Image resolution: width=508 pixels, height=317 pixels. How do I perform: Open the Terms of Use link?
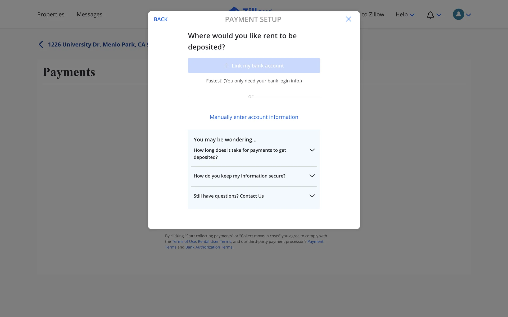click(184, 241)
